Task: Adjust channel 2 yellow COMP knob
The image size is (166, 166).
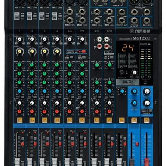Action: point(32,51)
